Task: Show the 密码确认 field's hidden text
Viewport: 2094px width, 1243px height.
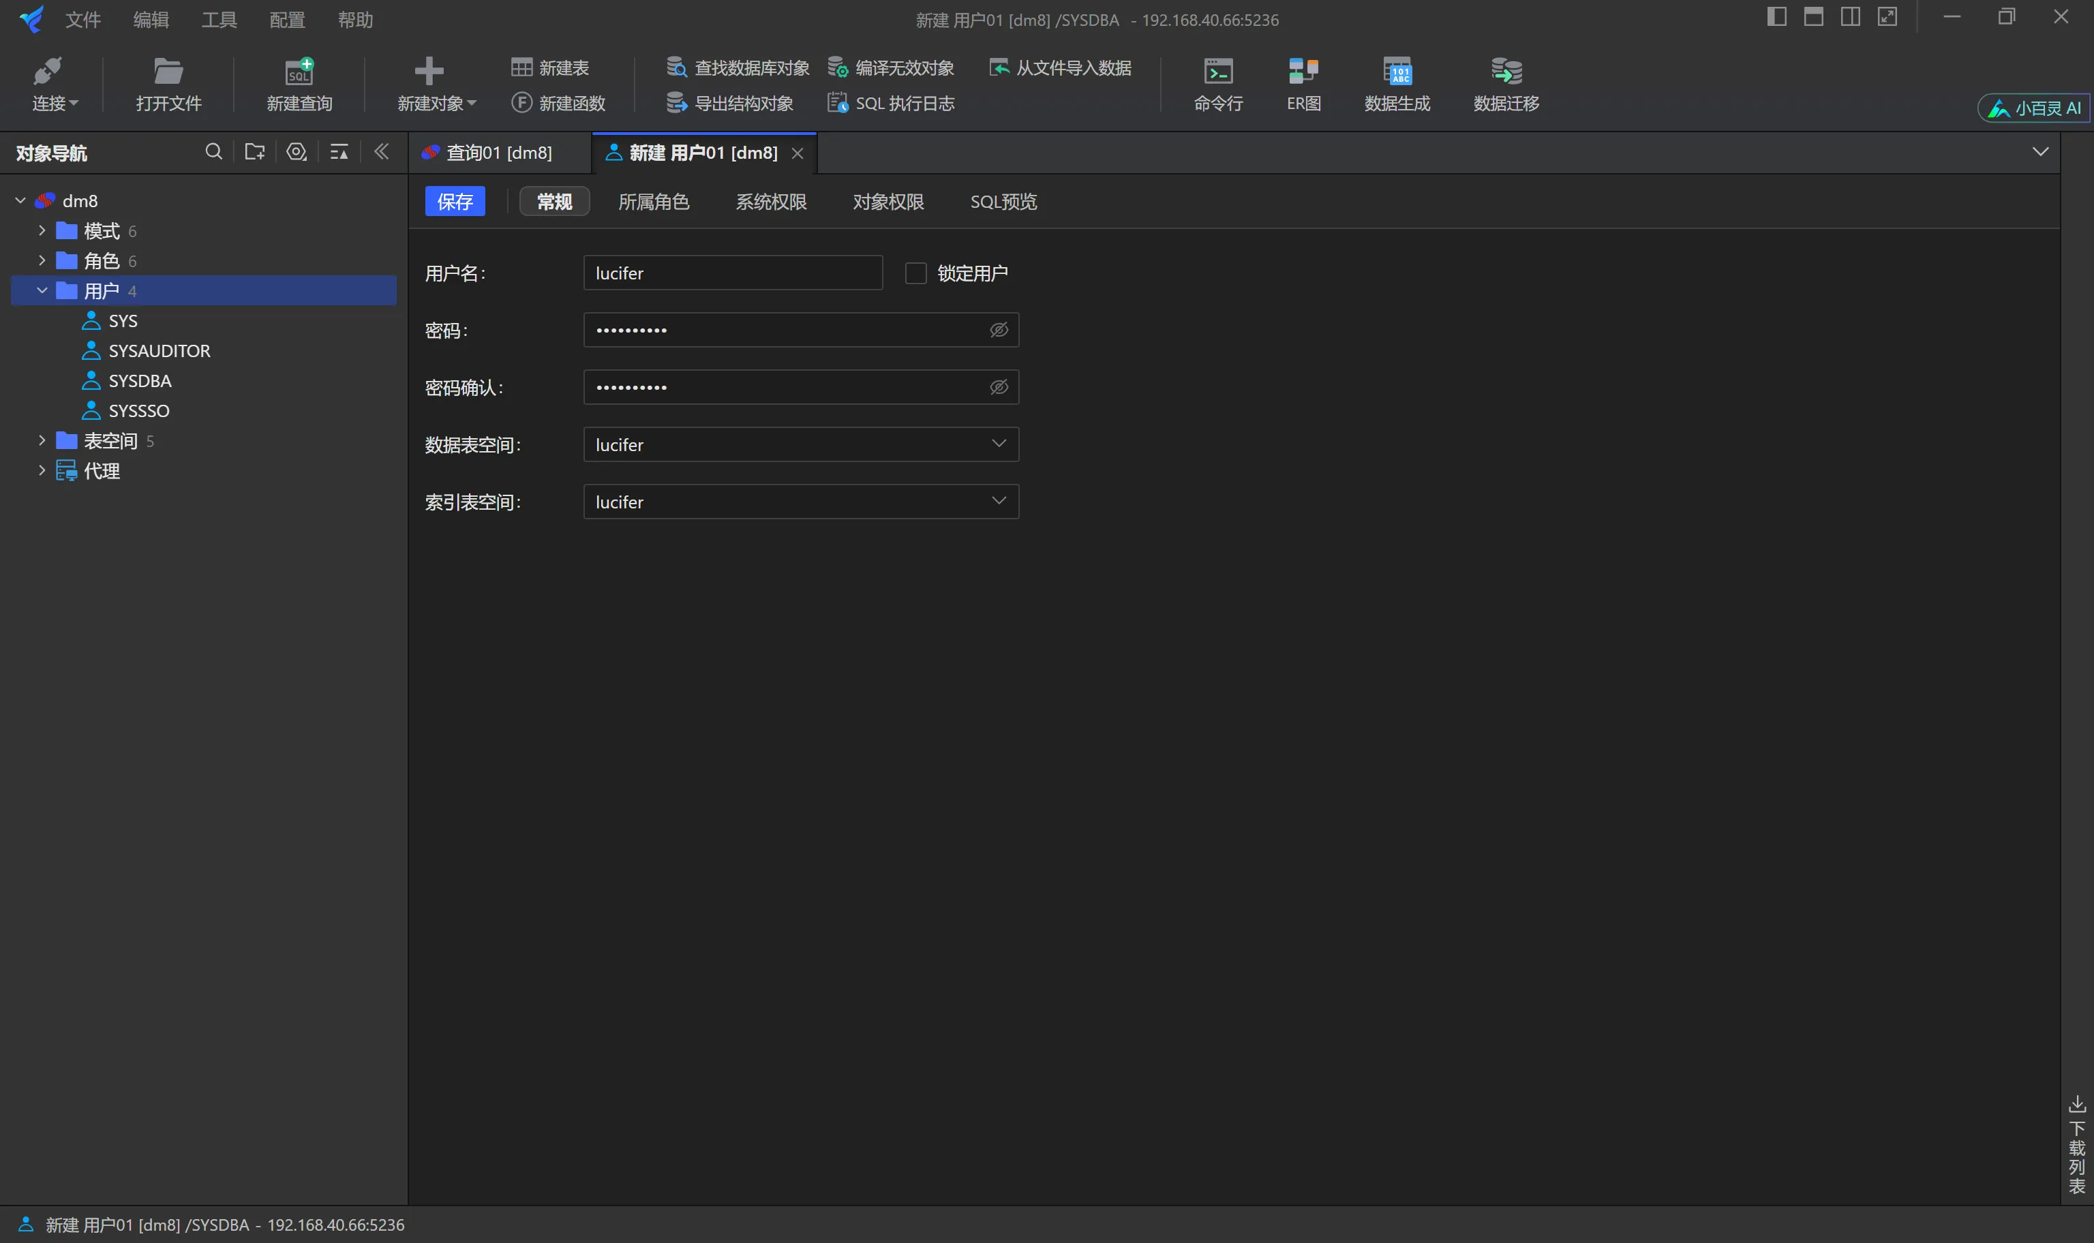Action: coord(999,387)
